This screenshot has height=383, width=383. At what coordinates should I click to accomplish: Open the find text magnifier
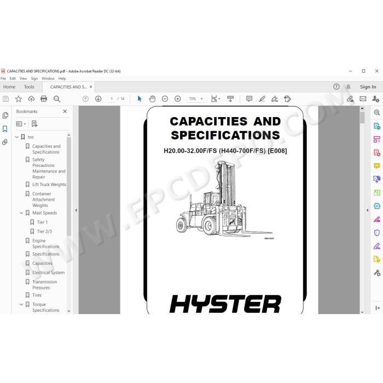pyautogui.click(x=57, y=99)
